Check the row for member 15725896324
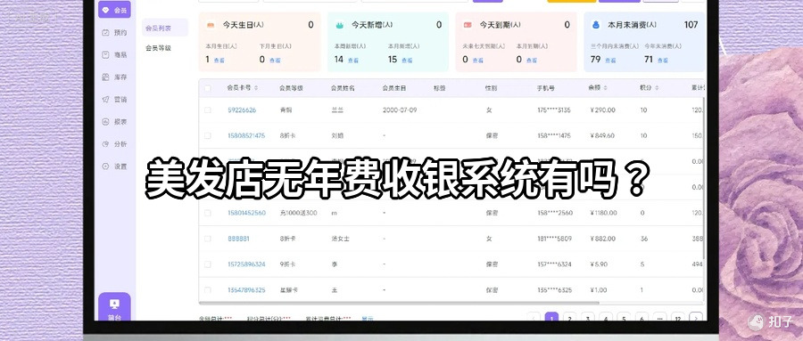The width and height of the screenshot is (803, 341). tap(207, 264)
